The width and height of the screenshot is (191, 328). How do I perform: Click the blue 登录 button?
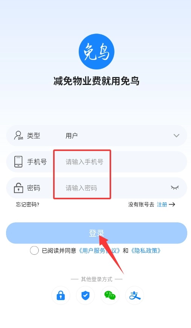pyautogui.click(x=96, y=233)
